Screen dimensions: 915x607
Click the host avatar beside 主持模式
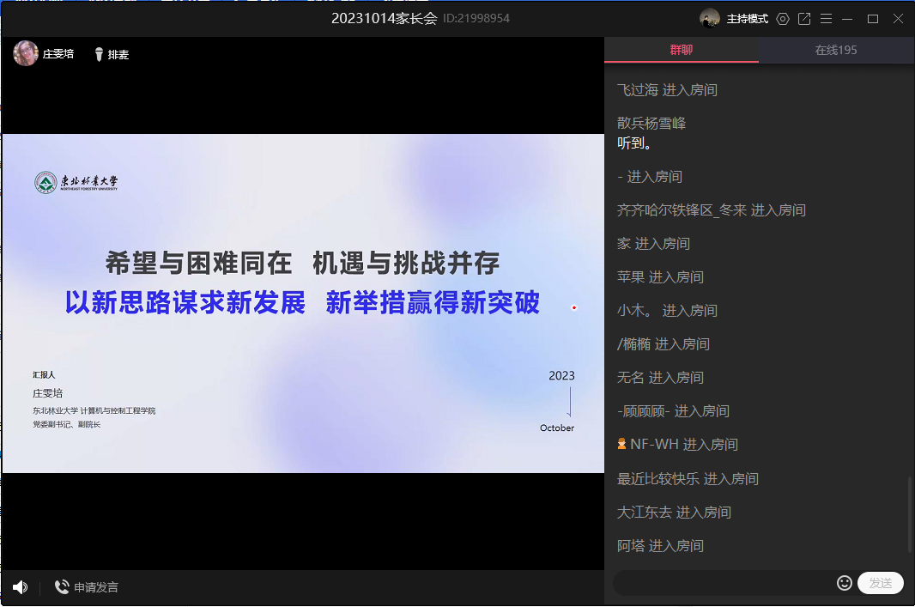coord(710,19)
